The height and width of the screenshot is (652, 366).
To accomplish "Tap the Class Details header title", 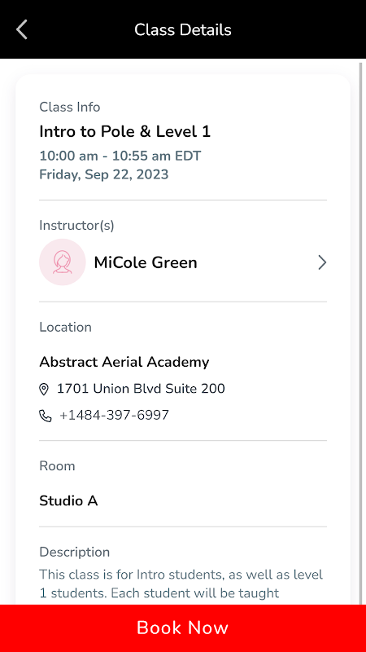I will [183, 30].
